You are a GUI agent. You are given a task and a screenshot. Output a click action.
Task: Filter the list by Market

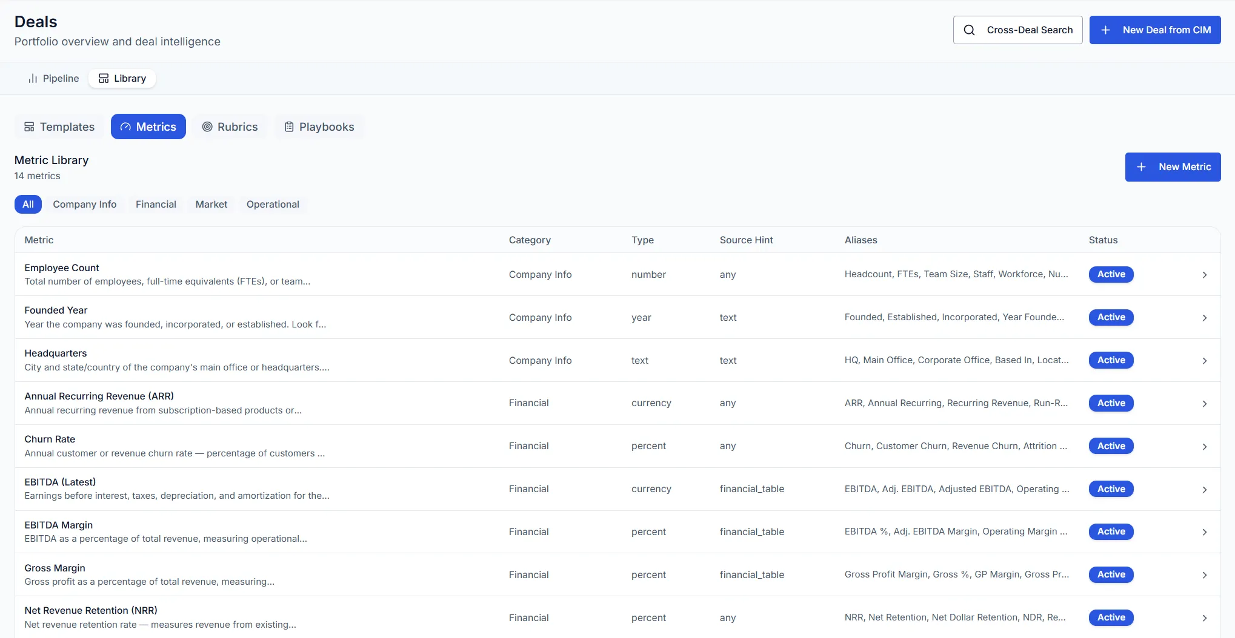(211, 205)
